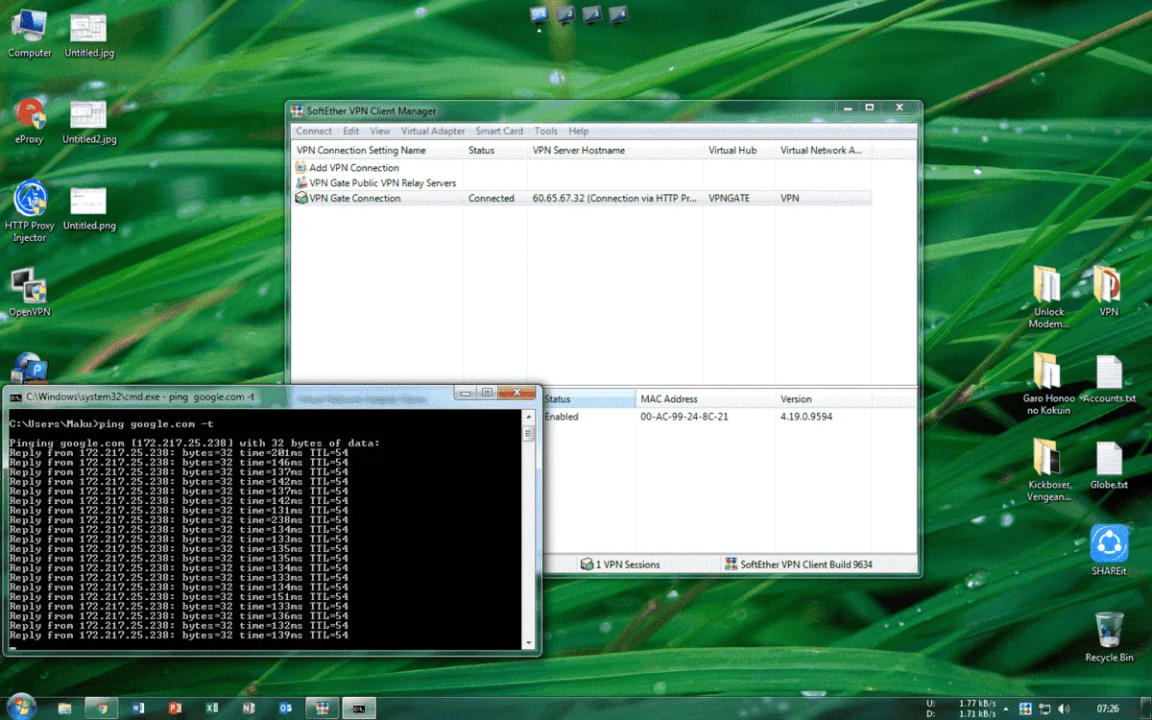Open Excel from the taskbar

pos(211,708)
